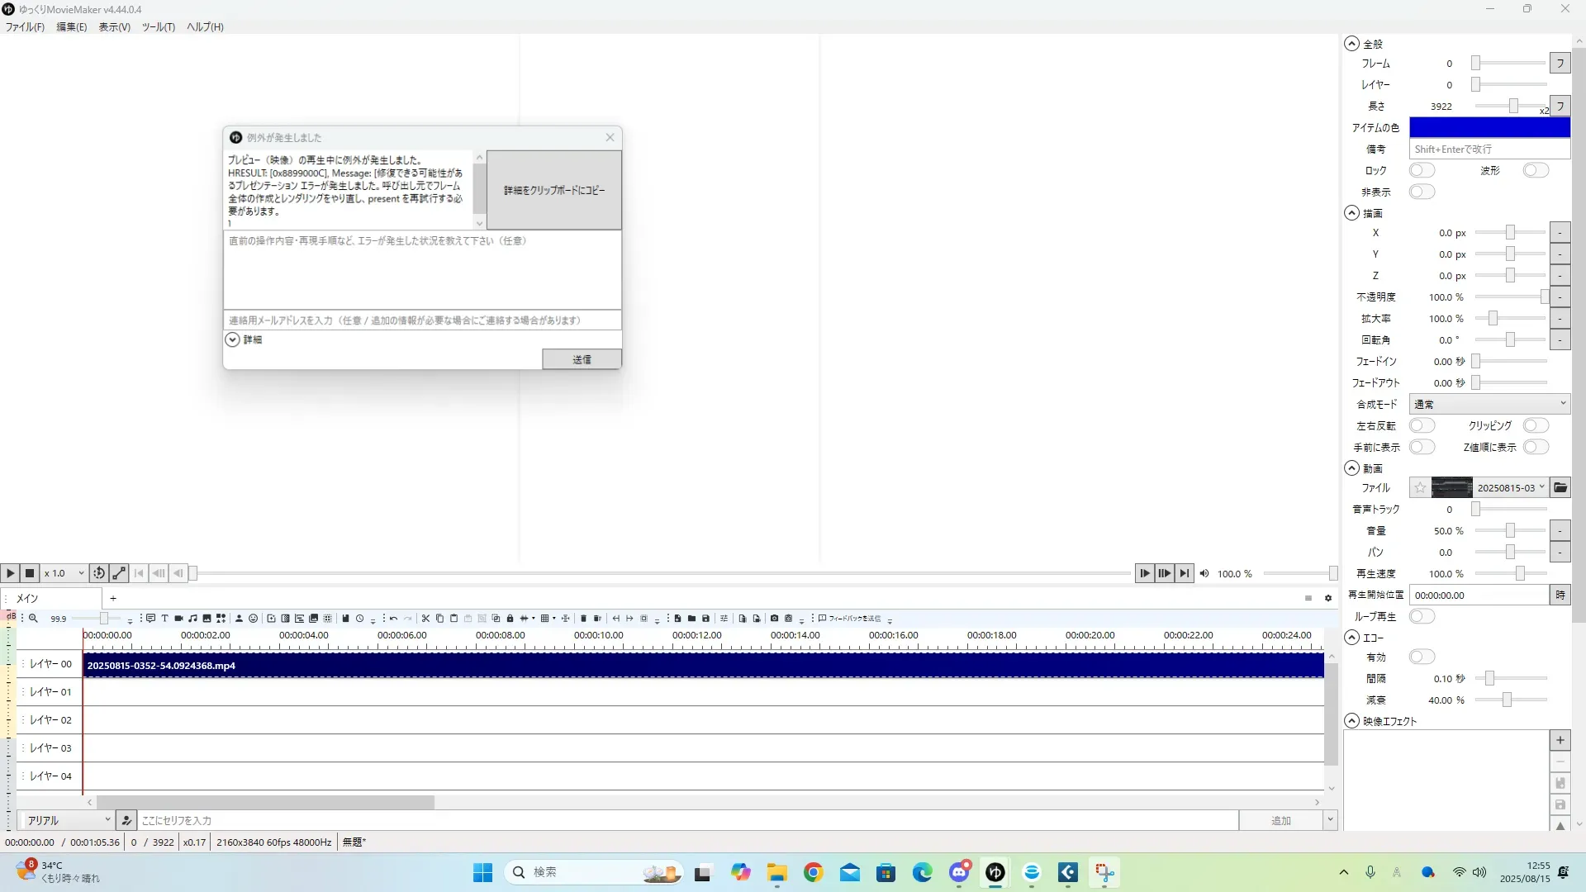Click the undo arrow in timeline toolbar
The width and height of the screenshot is (1586, 892).
coord(394,619)
